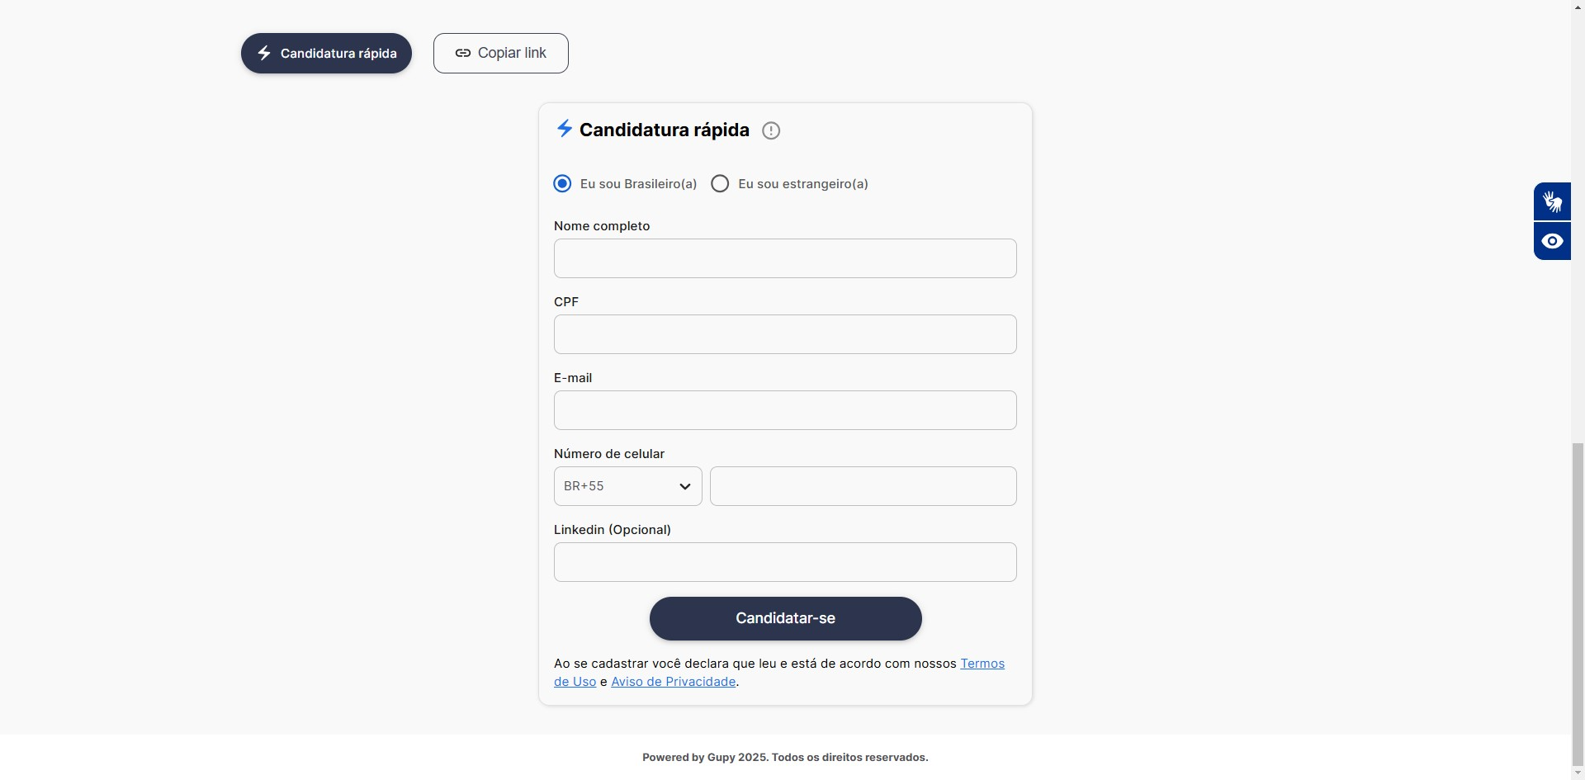This screenshot has height=780, width=1585.
Task: Click the chevron arrow in country code selector
Action: 684,486
